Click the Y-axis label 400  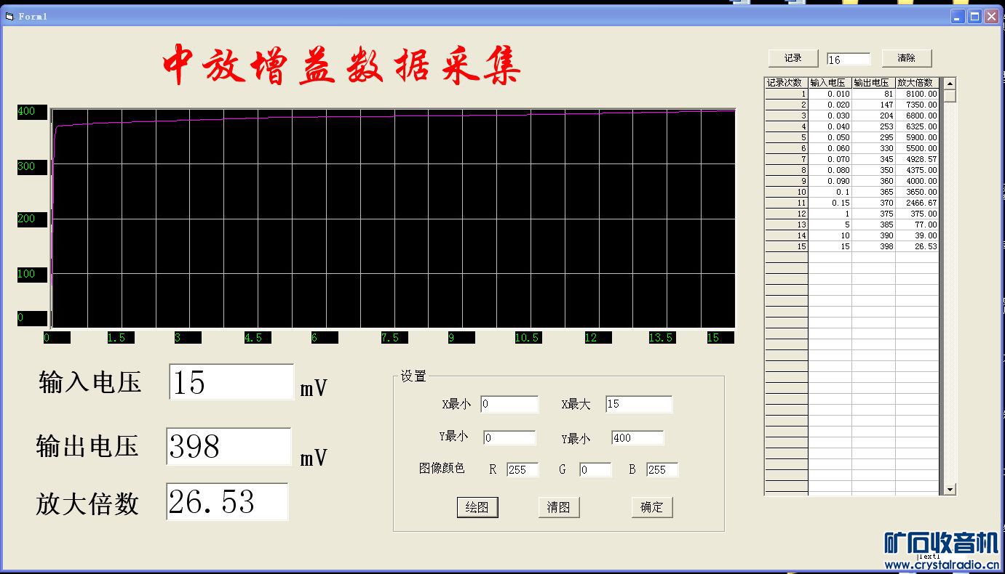pos(32,112)
